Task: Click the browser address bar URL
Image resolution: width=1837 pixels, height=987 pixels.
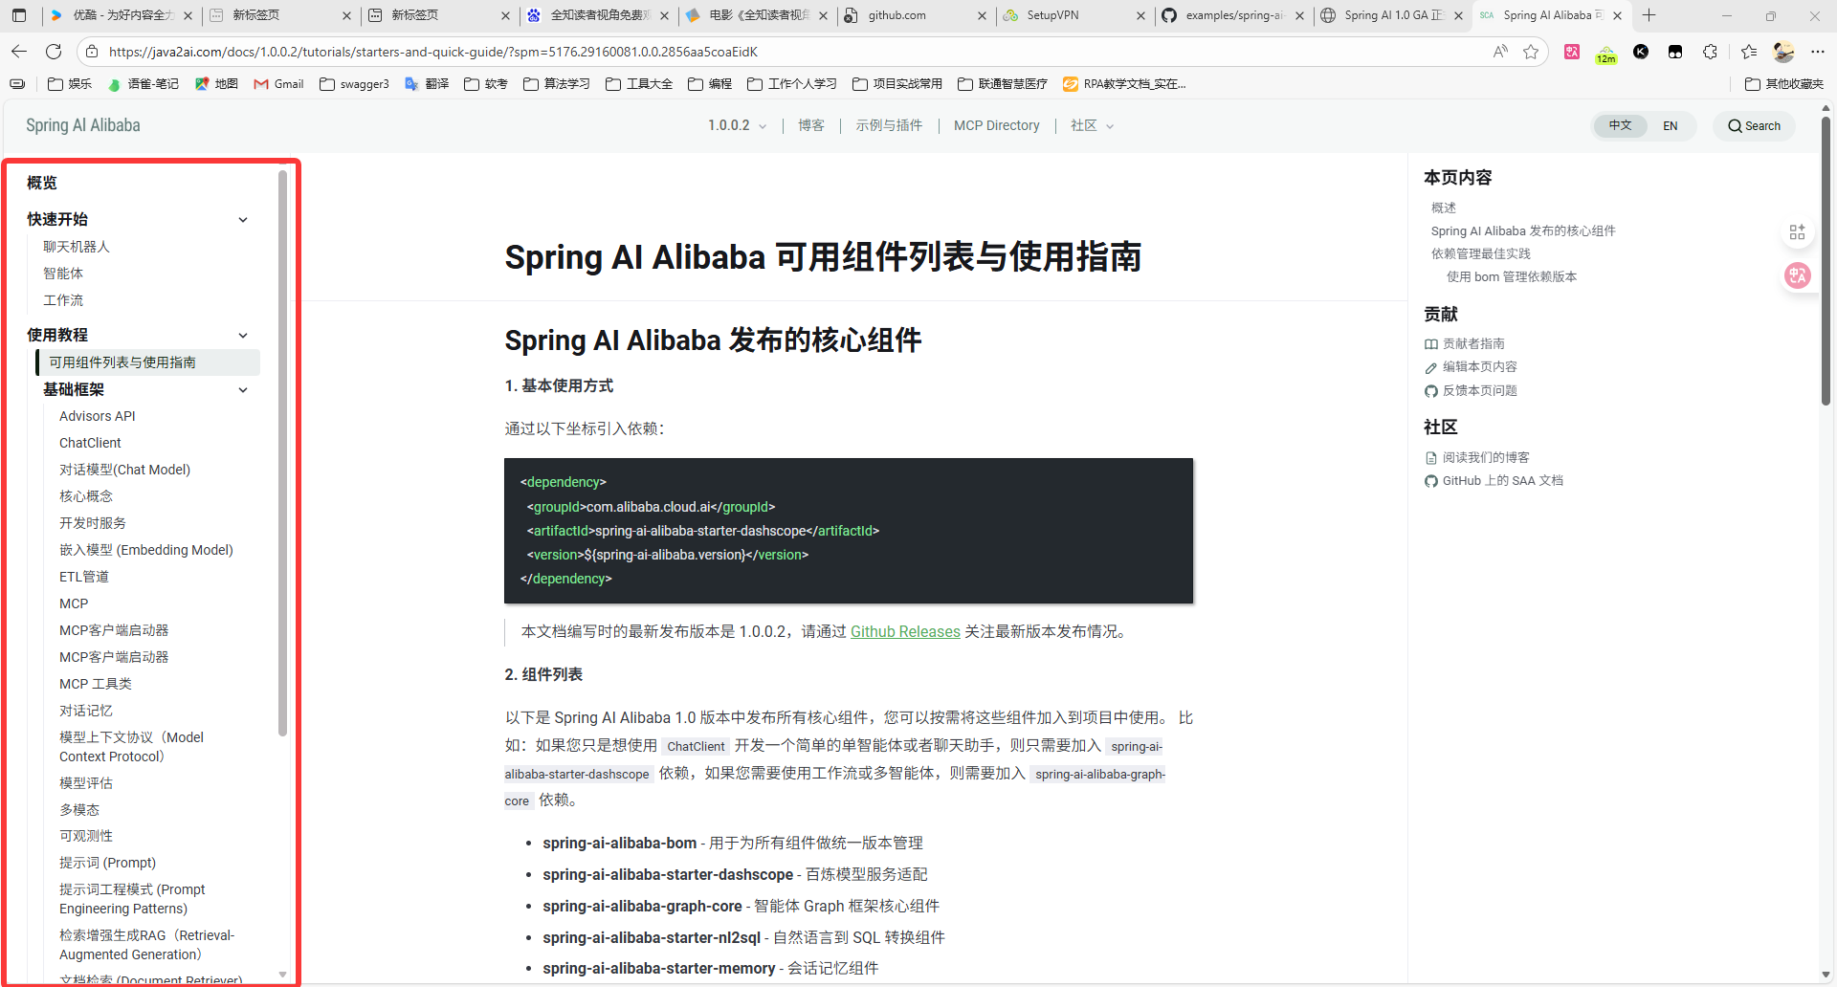Action: click(x=432, y=52)
